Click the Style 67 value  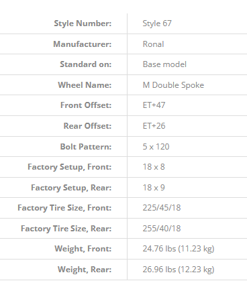157,23
